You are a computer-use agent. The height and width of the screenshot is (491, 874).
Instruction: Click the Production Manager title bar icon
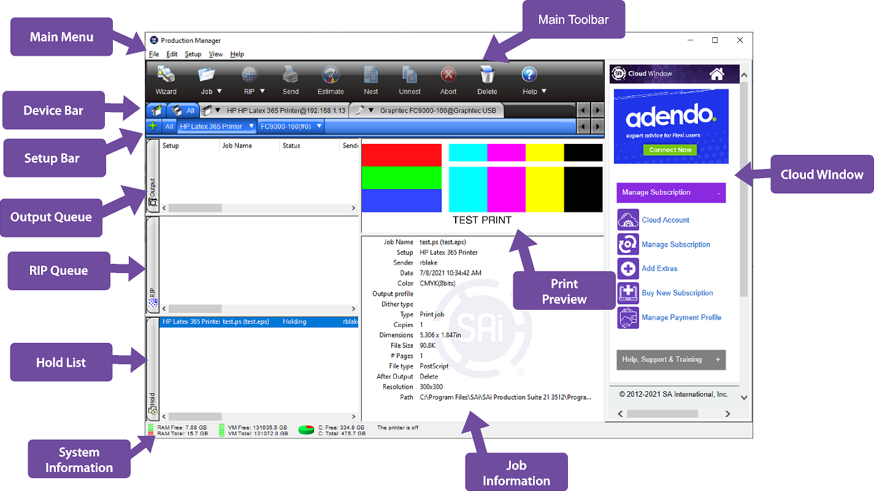pos(153,40)
